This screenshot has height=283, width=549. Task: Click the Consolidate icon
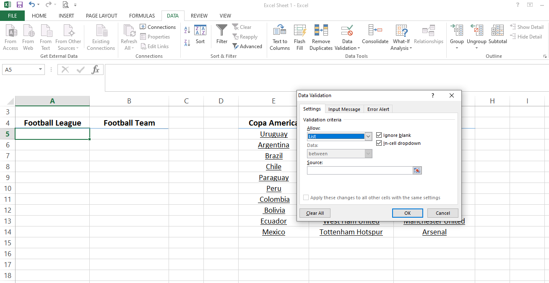(375, 32)
